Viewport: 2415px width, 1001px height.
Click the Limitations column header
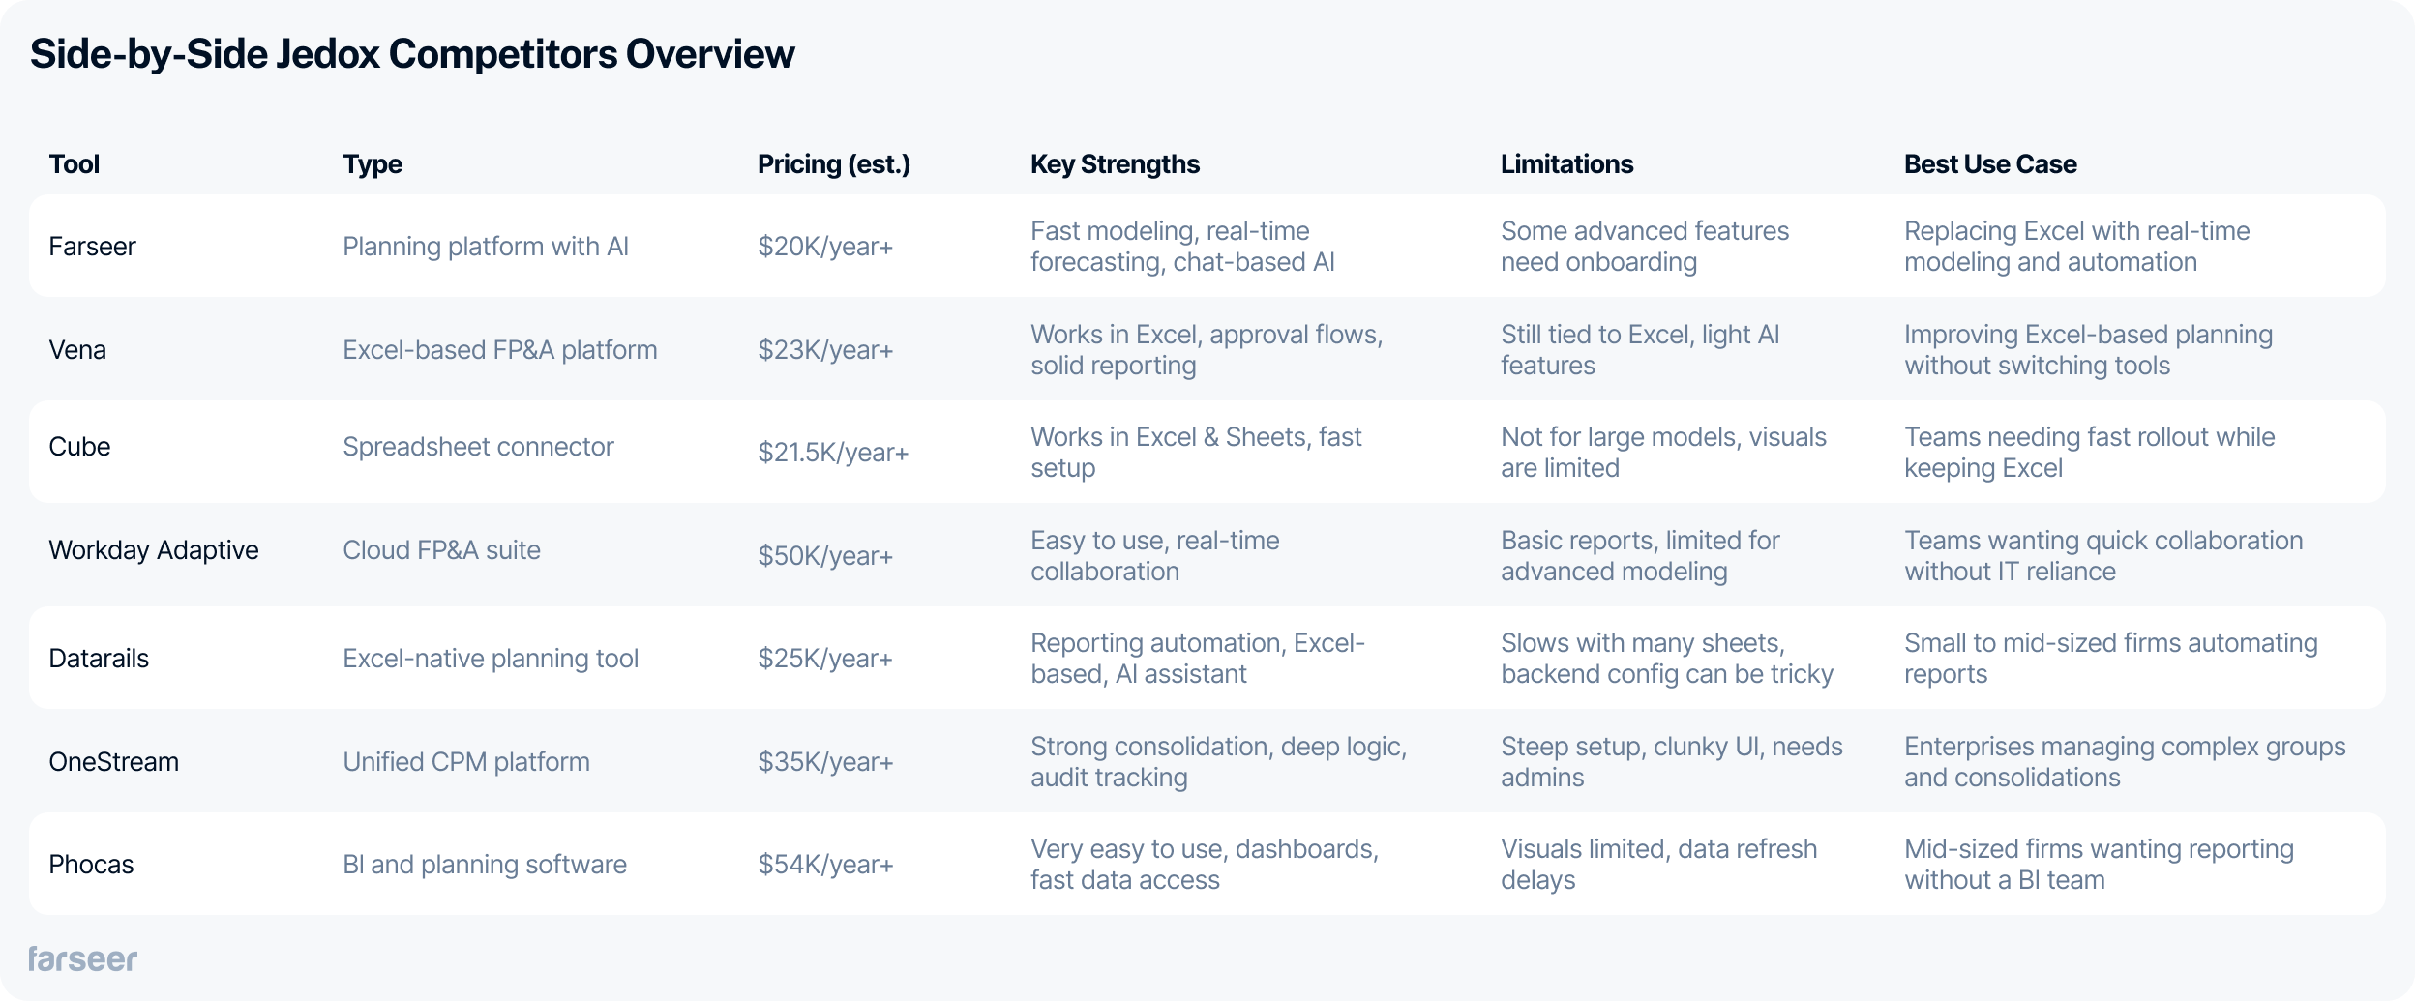(1566, 164)
